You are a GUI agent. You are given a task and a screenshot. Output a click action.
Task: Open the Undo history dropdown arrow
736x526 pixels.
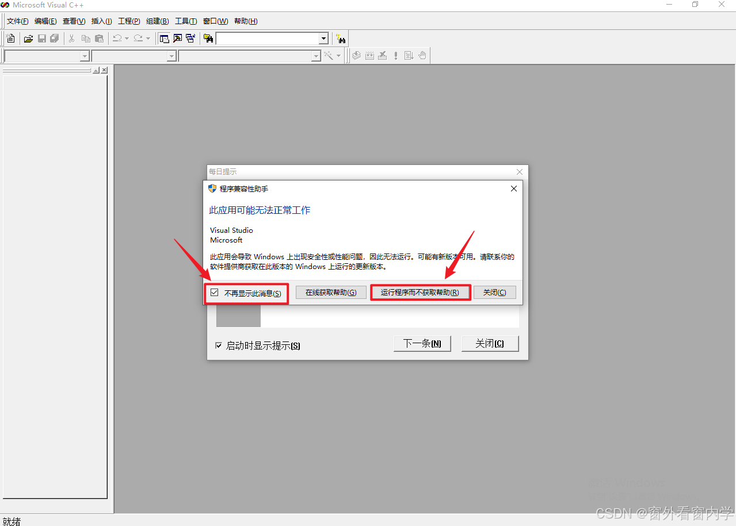[127, 39]
